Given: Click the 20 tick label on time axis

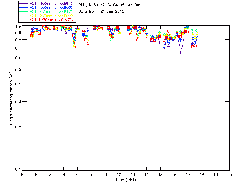Looking at the screenshot, I should point(229,175).
